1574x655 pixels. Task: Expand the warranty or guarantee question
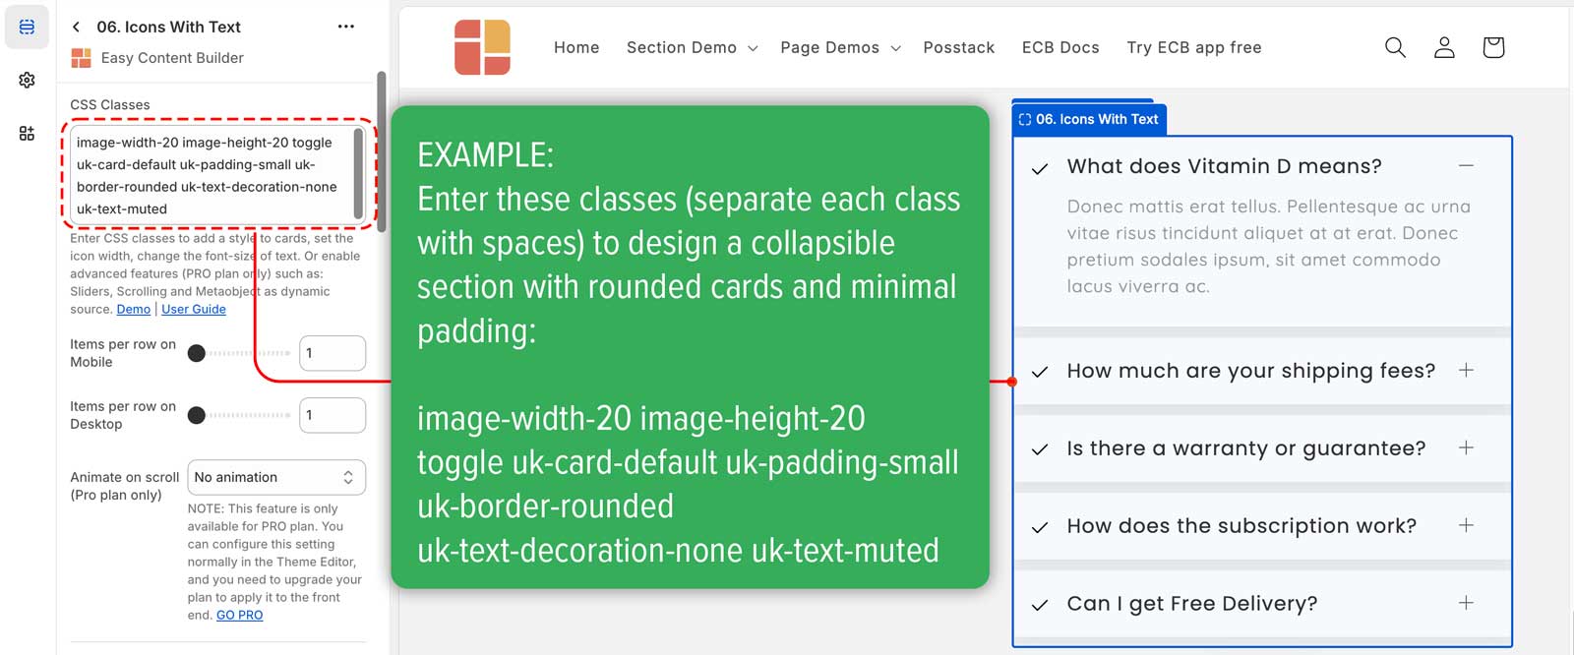pos(1466,448)
